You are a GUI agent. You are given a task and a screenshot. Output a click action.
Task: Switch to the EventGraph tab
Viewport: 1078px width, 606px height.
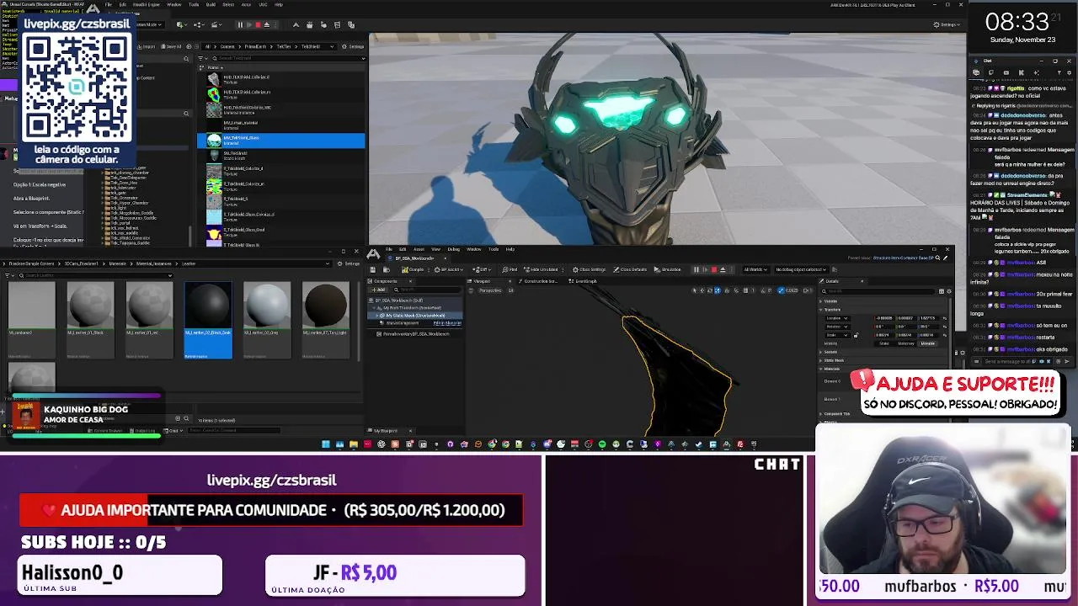584,281
